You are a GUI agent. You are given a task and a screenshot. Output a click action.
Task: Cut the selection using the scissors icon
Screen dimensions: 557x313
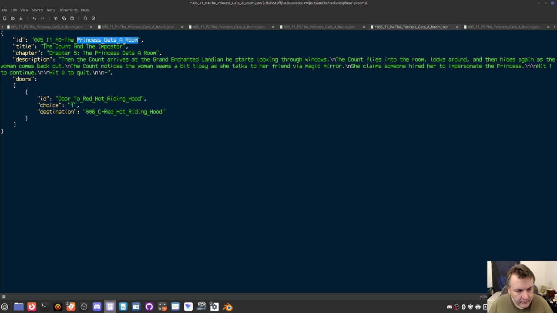click(x=56, y=18)
